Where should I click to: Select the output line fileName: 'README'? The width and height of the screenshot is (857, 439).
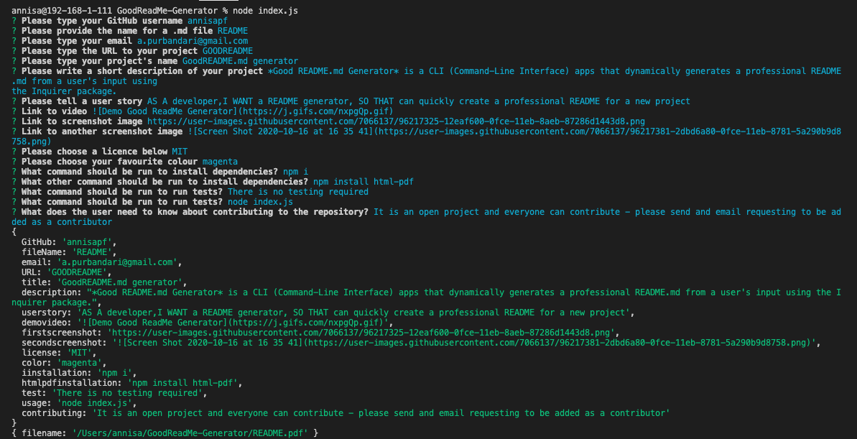point(70,253)
